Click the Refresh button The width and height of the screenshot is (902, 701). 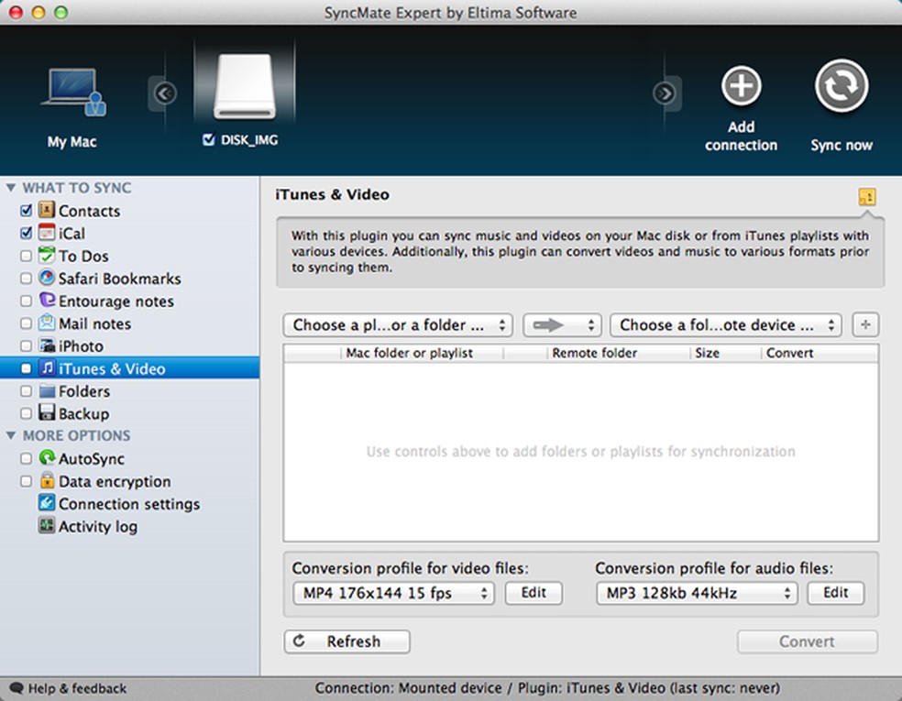[x=346, y=641]
